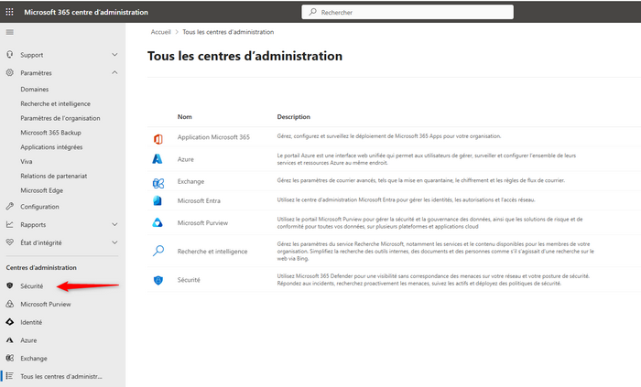
Task: Click the Paramètres label in sidebar
Action: [x=36, y=73]
